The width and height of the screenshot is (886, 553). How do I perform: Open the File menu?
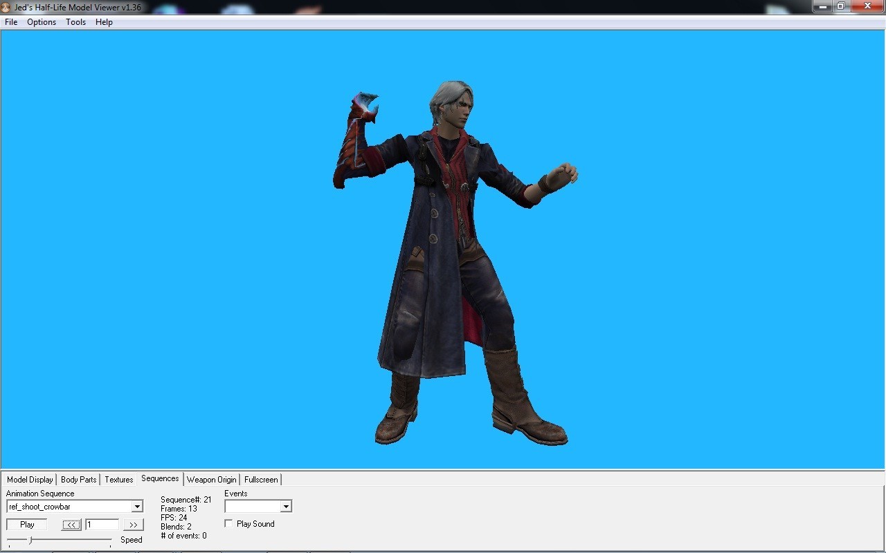11,22
